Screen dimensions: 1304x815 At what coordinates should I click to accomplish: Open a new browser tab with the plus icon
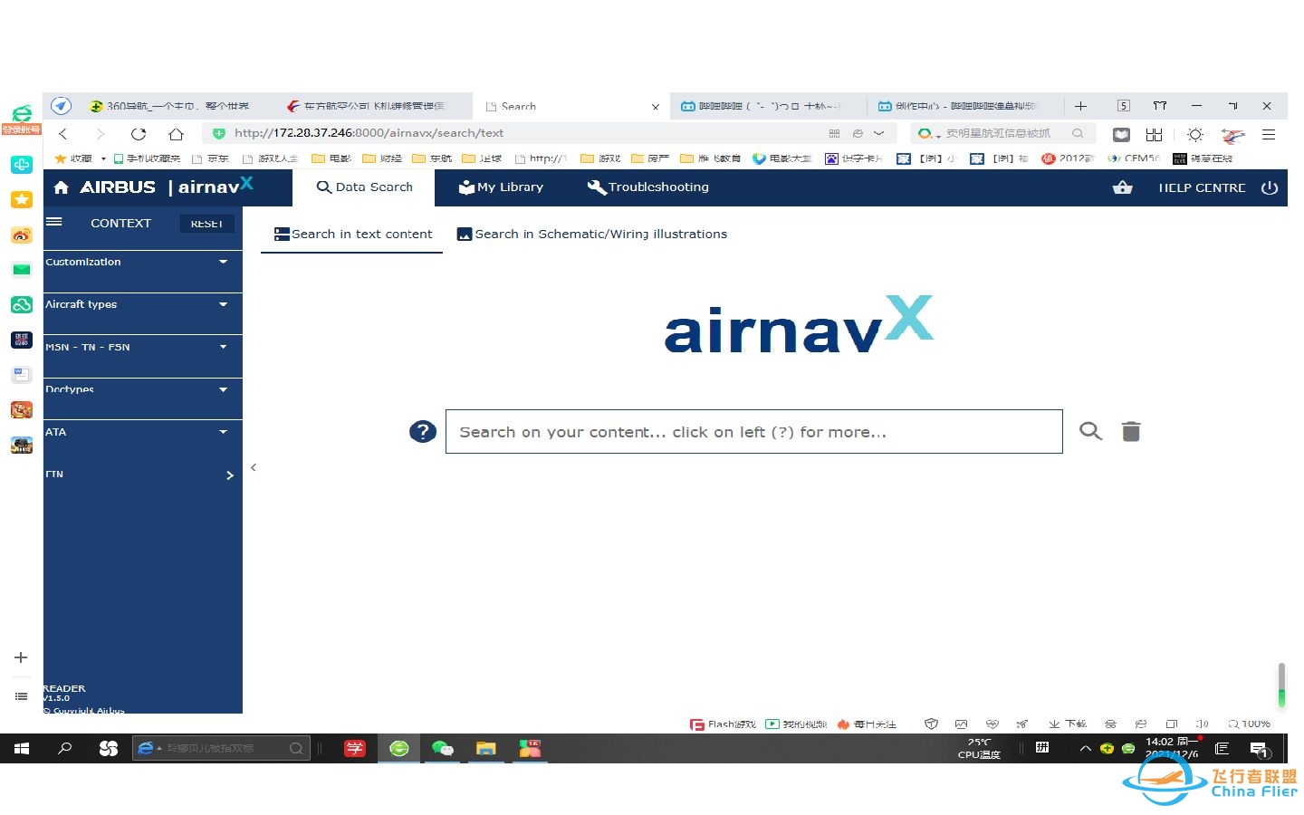point(1080,106)
